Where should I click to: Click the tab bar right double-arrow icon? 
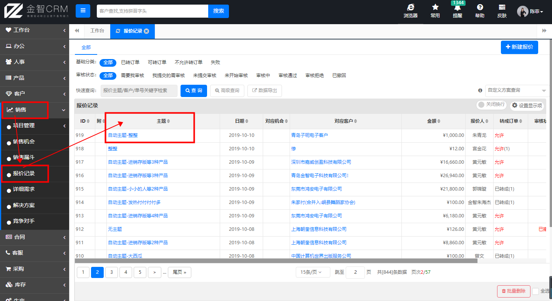point(544,31)
